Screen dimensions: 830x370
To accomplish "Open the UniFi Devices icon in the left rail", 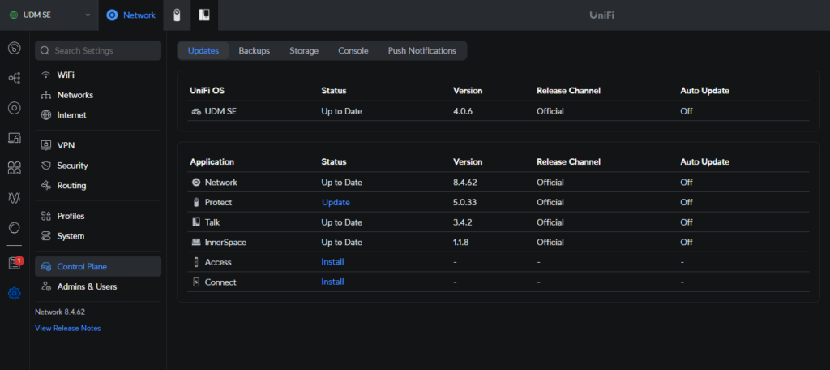I will click(x=15, y=108).
